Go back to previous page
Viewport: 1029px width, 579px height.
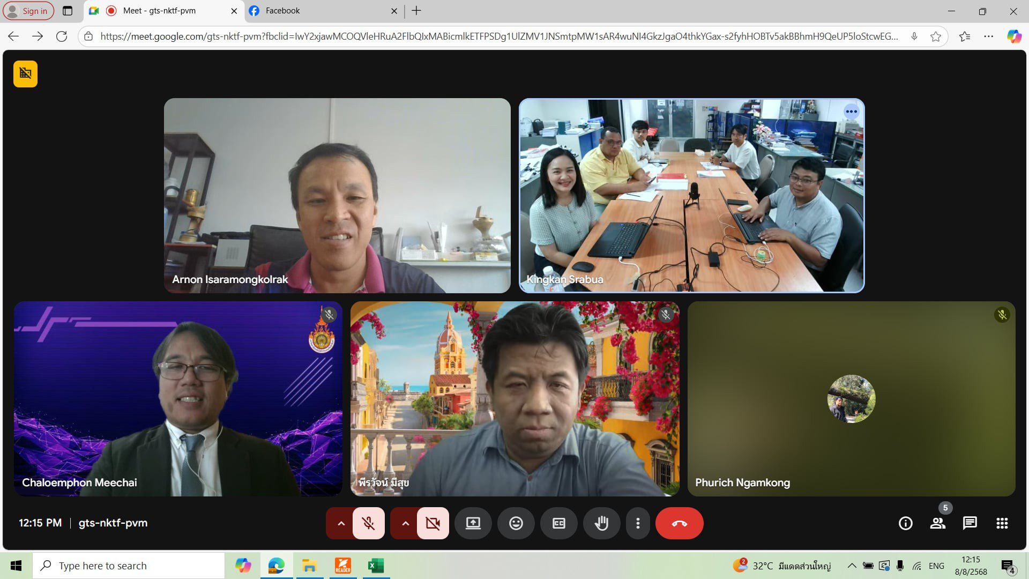click(x=13, y=36)
